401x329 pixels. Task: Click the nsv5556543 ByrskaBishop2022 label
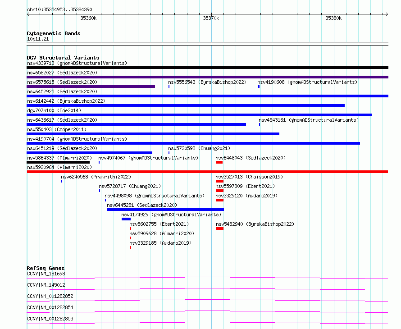tap(207, 82)
